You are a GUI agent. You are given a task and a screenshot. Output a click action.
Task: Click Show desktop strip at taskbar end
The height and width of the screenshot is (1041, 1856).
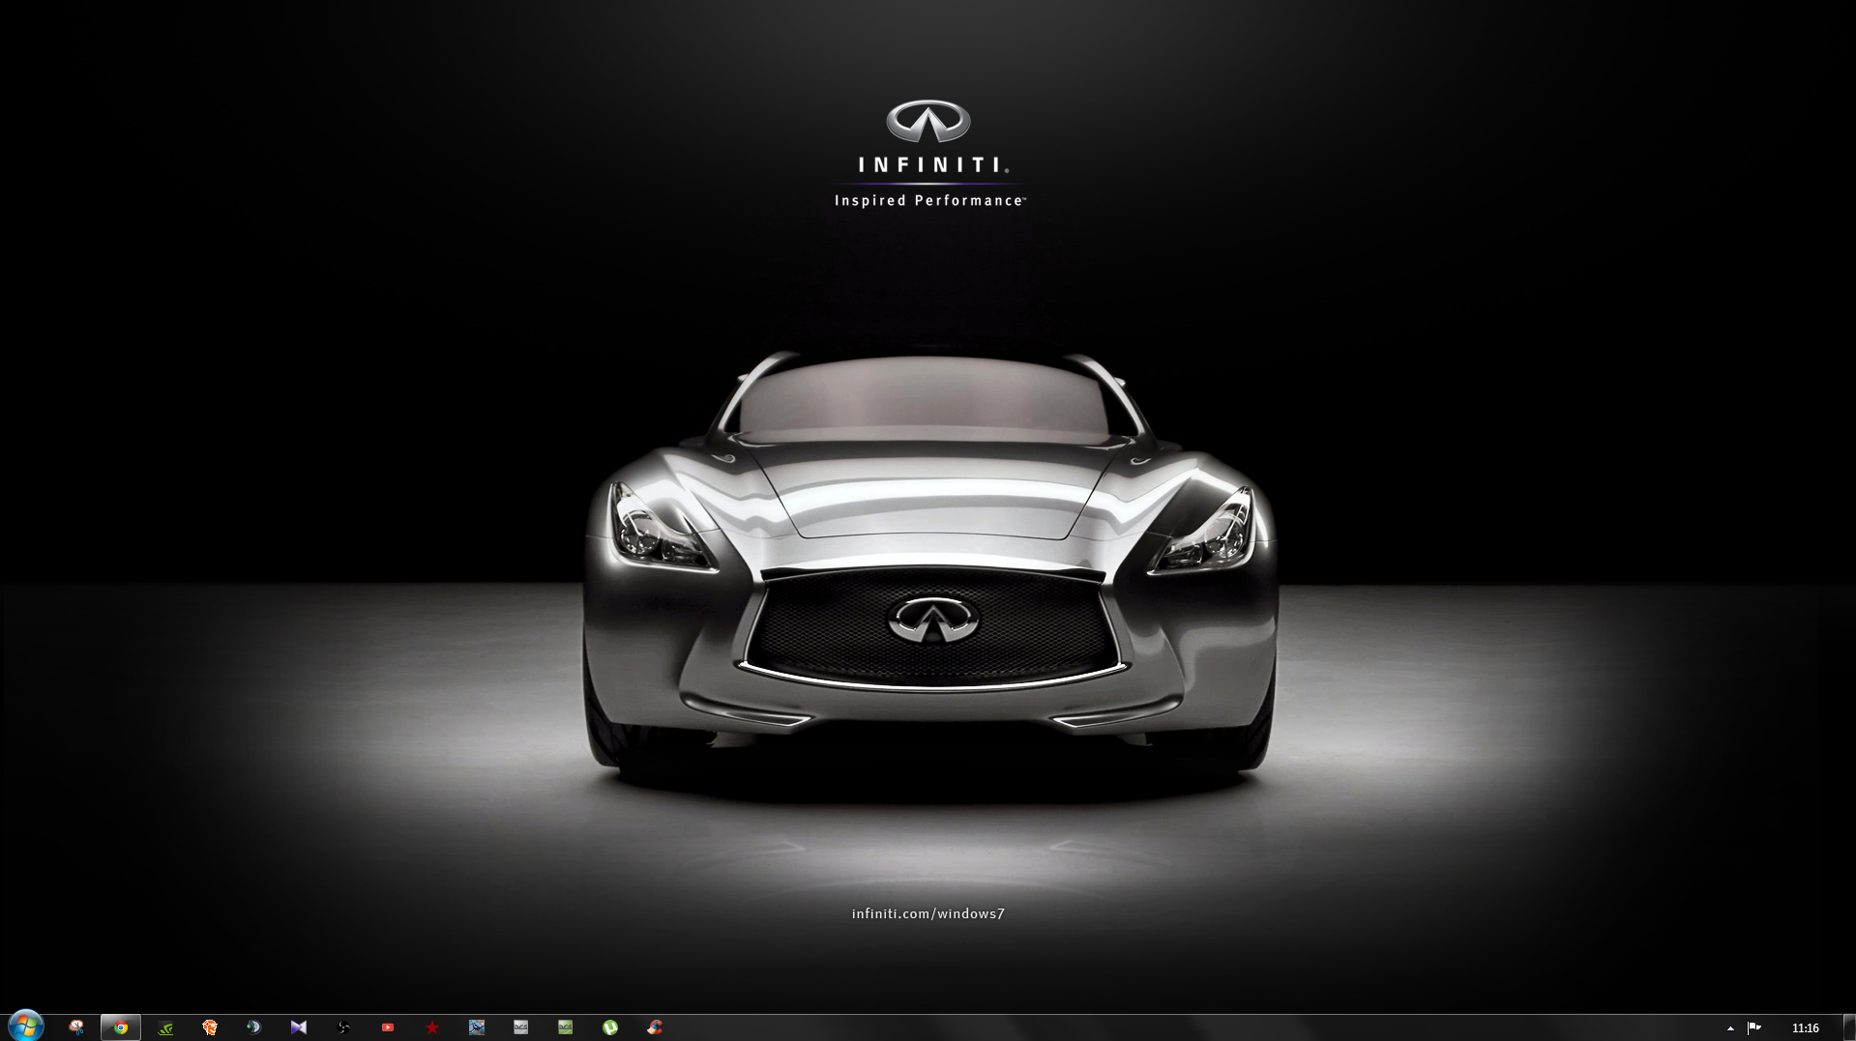1849,1027
